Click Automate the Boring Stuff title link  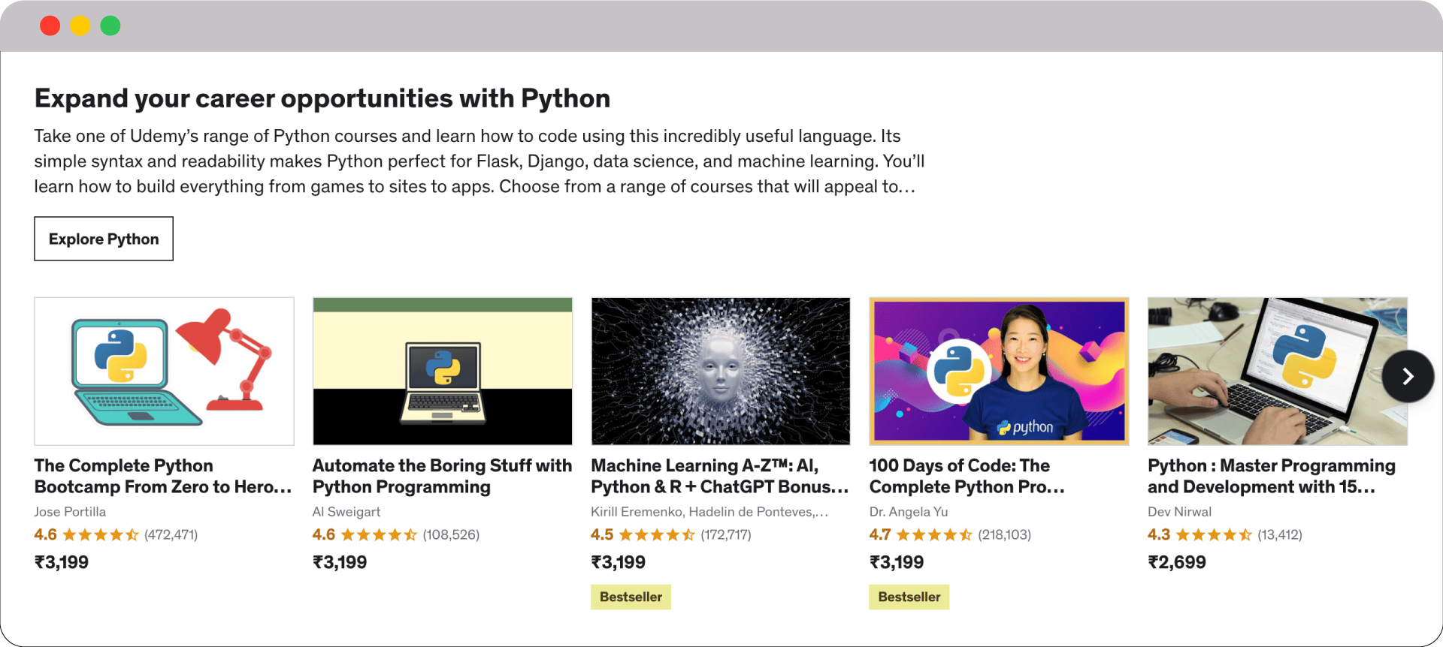[x=442, y=476]
